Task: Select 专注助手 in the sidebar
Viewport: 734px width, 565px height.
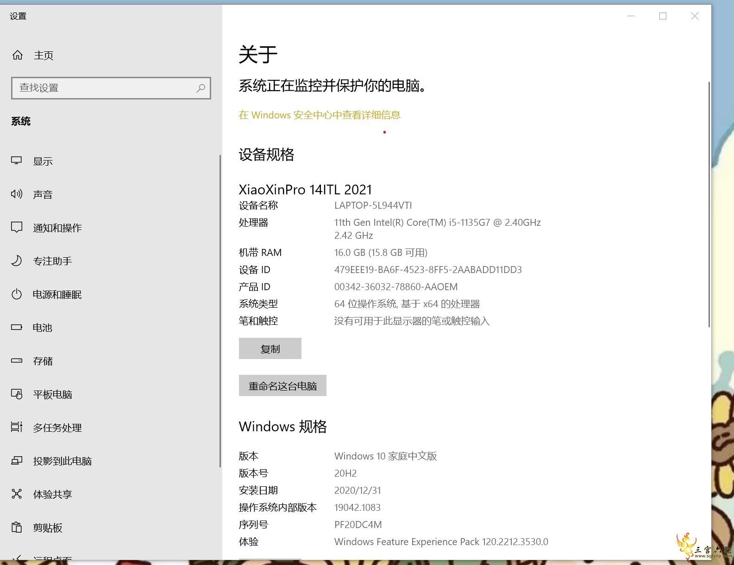Action: pos(110,261)
